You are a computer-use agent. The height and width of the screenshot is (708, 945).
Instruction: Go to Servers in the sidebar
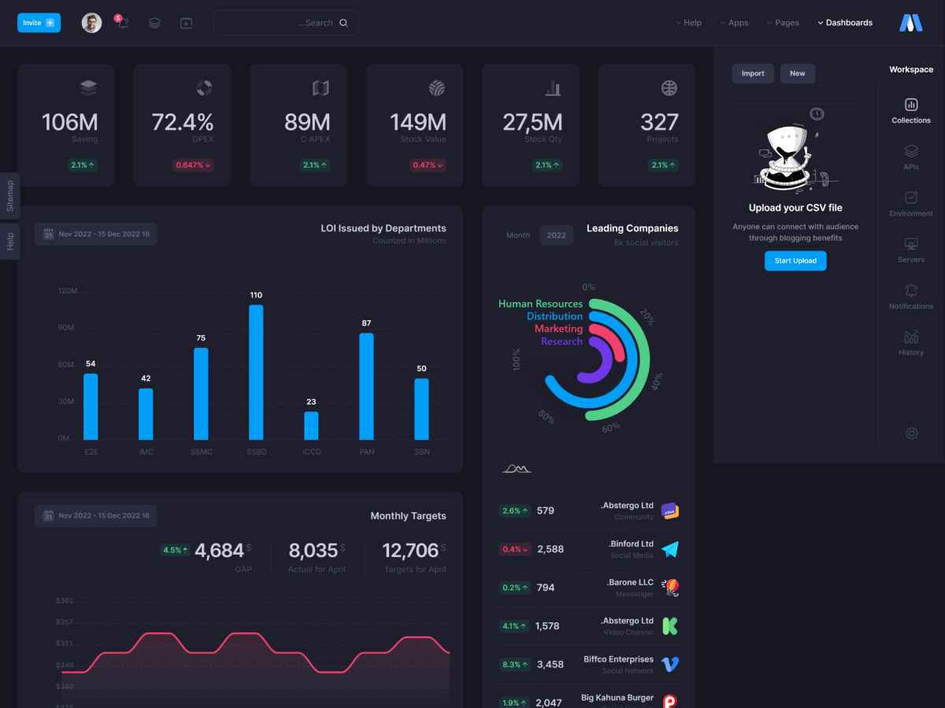point(910,249)
